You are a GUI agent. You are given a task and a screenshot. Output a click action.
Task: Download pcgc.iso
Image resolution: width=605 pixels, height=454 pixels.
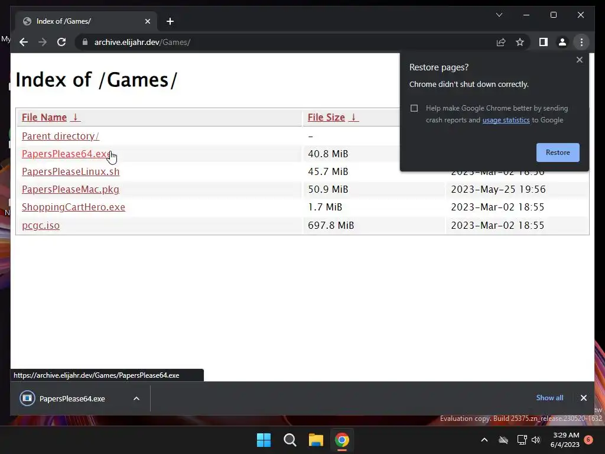click(x=41, y=225)
